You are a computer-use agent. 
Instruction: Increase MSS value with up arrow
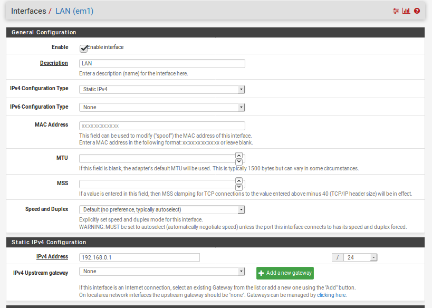pos(239,181)
